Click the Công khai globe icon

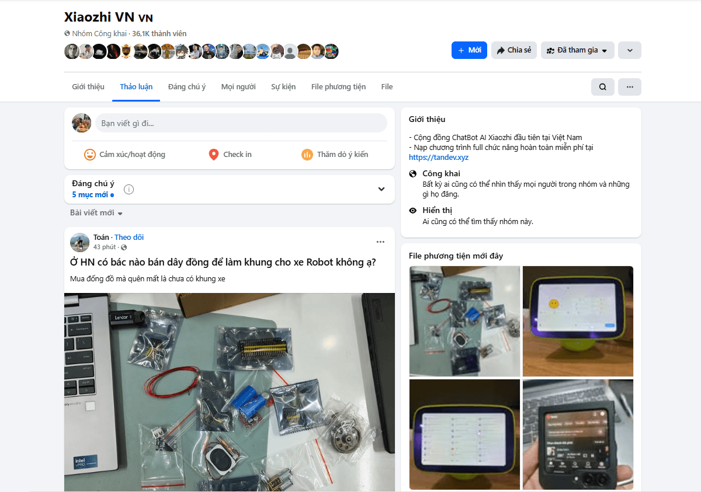coord(413,174)
